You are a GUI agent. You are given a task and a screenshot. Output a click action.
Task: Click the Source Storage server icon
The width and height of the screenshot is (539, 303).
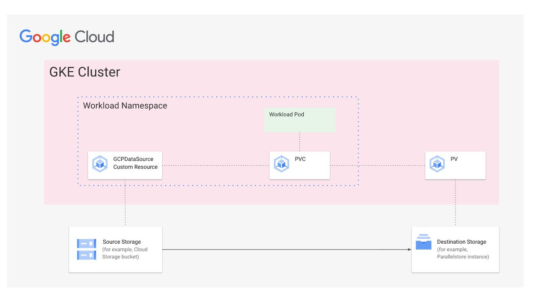[x=86, y=249]
